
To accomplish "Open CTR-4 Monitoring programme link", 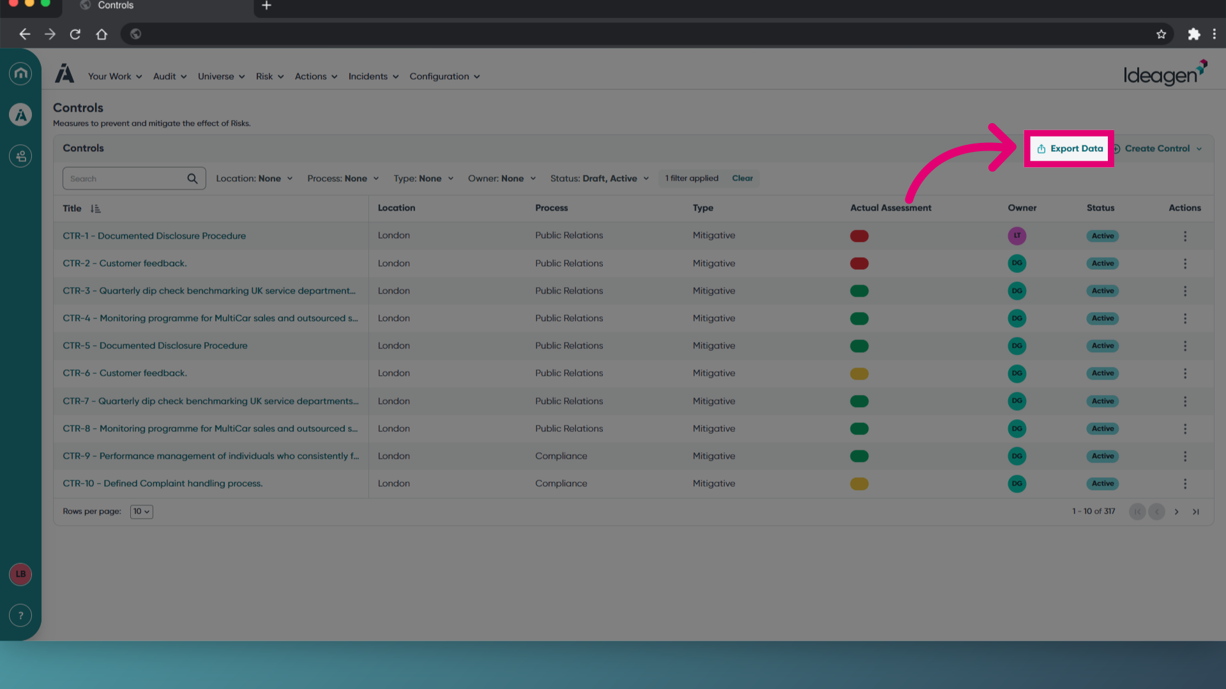I will pos(210,318).
